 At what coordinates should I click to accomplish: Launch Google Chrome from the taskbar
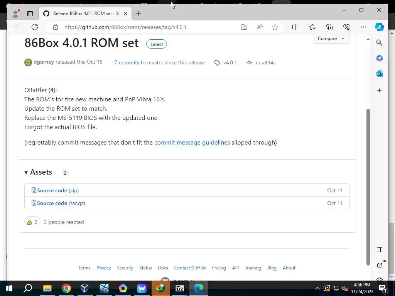pos(66,288)
